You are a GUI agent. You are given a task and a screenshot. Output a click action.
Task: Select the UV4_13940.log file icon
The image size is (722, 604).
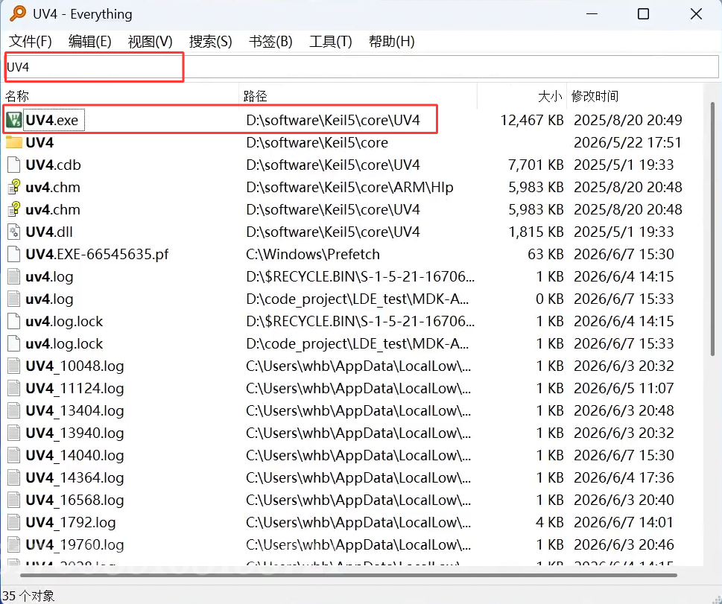tap(14, 433)
